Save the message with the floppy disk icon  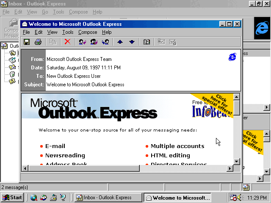pos(27,42)
